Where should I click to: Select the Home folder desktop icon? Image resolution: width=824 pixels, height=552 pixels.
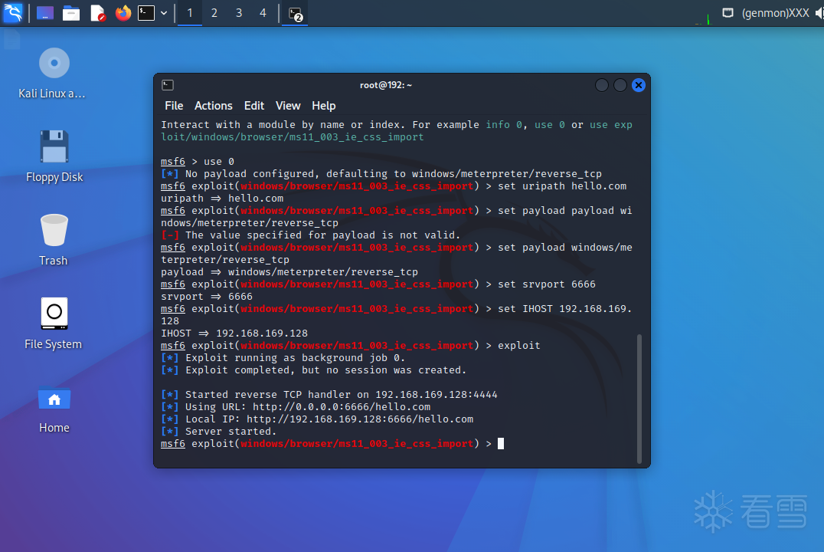[x=54, y=409]
